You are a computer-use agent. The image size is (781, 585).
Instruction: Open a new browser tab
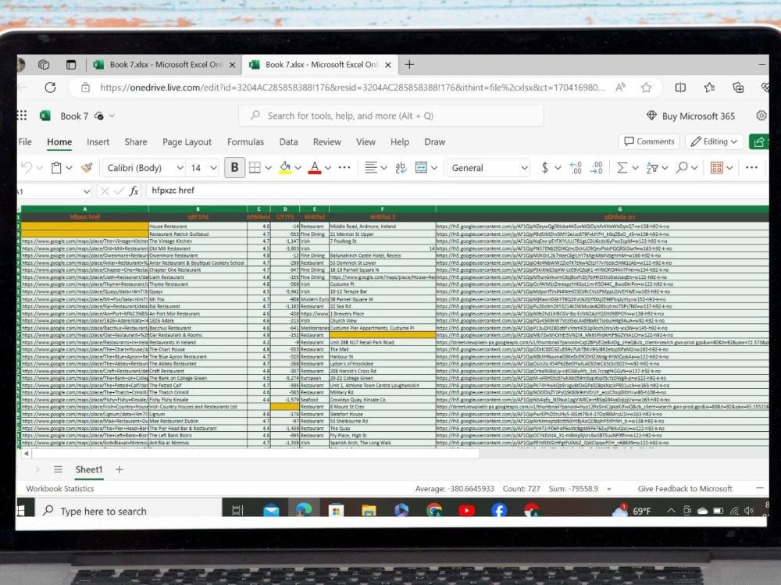pyautogui.click(x=409, y=65)
